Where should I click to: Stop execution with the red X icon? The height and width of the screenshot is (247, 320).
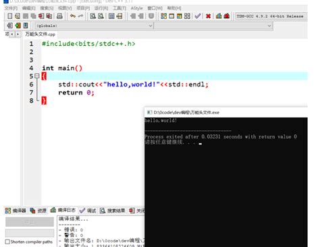[208, 16]
